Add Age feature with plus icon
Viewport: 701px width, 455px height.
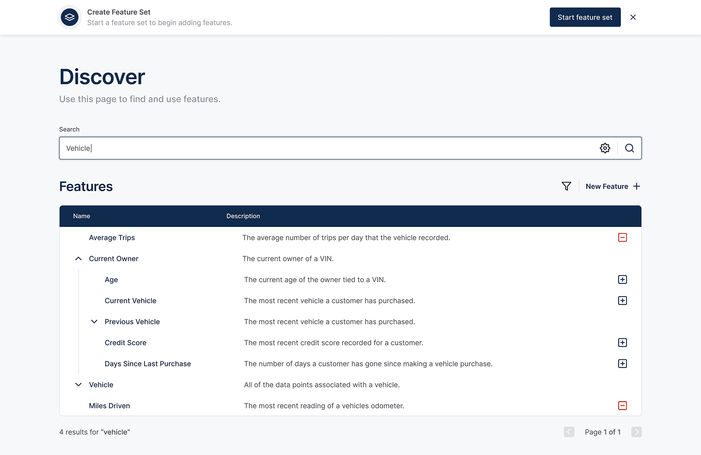click(622, 280)
